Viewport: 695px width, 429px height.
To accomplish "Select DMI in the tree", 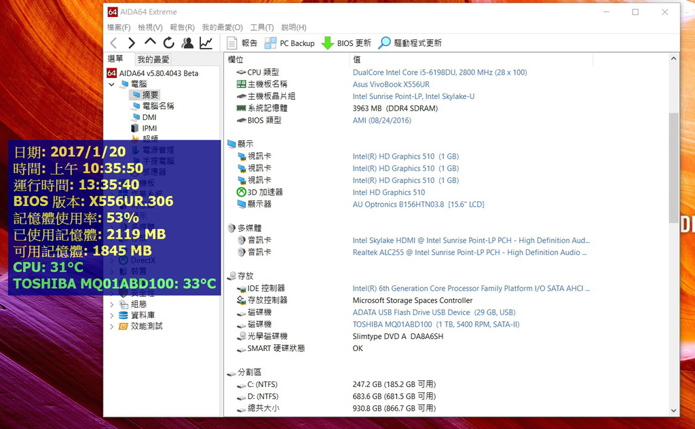I will coord(144,117).
